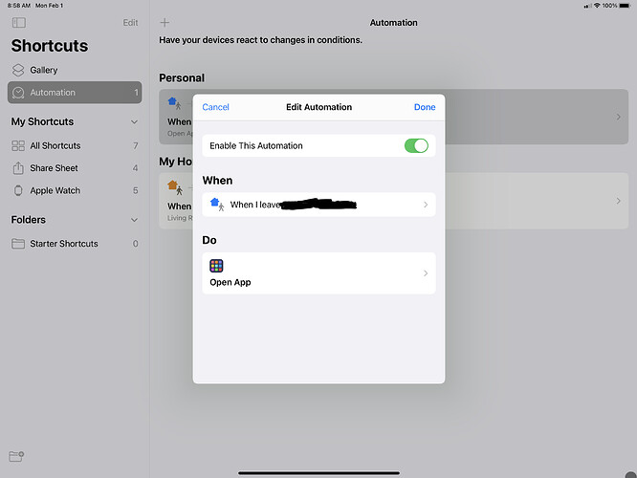The width and height of the screenshot is (637, 478).
Task: Collapse the Folders section chevron
Action: point(134,220)
